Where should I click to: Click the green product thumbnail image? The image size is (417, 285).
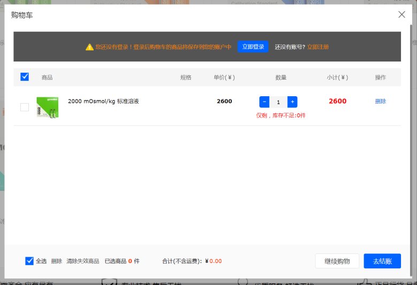[x=47, y=107]
